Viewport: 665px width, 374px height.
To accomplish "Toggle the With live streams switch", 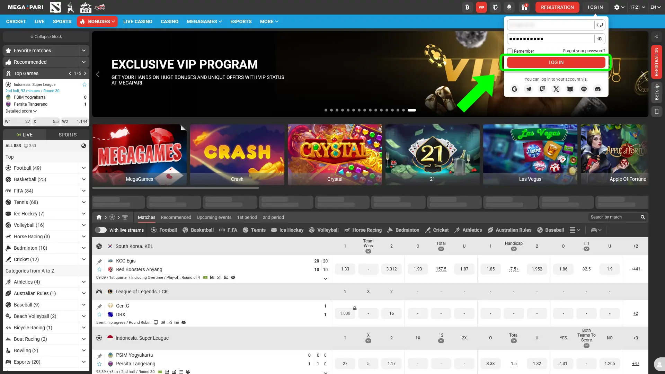I will 101,230.
